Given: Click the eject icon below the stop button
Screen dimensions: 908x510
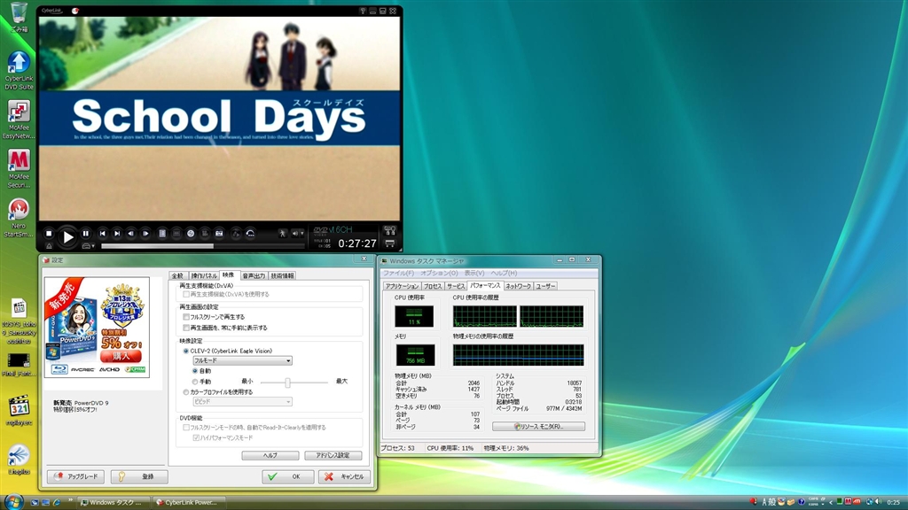Looking at the screenshot, I should coord(50,246).
